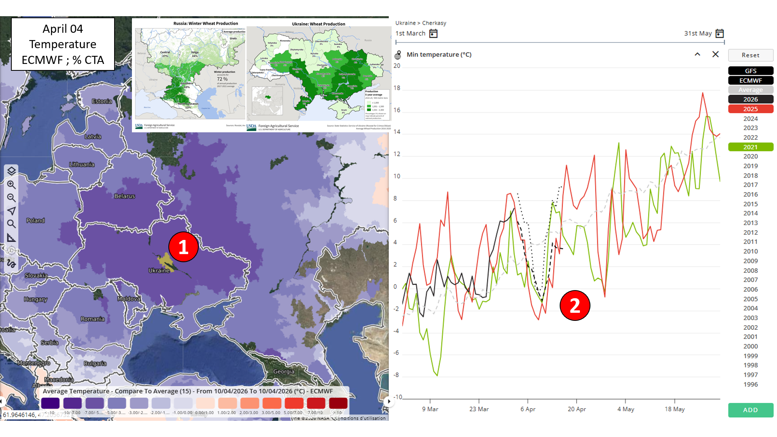The width and height of the screenshot is (777, 437).
Task: Toggle the ECMWF forecast series
Action: 750,81
